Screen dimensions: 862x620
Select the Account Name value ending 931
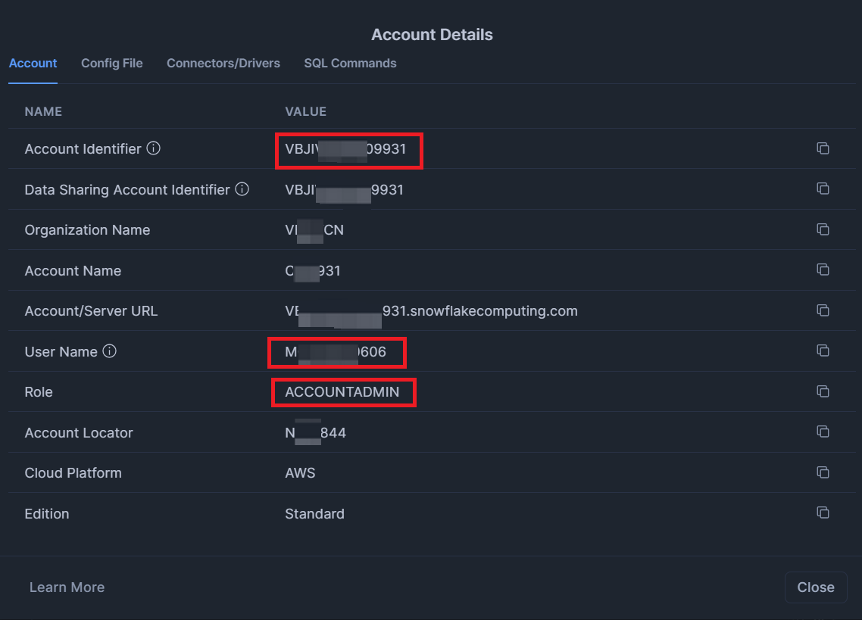(x=313, y=270)
